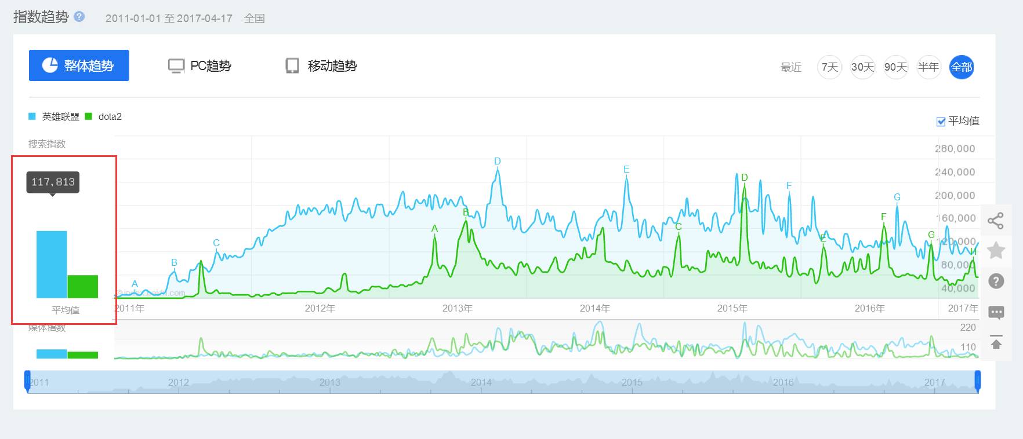
Task: Click the favorite star icon
Action: (x=996, y=251)
